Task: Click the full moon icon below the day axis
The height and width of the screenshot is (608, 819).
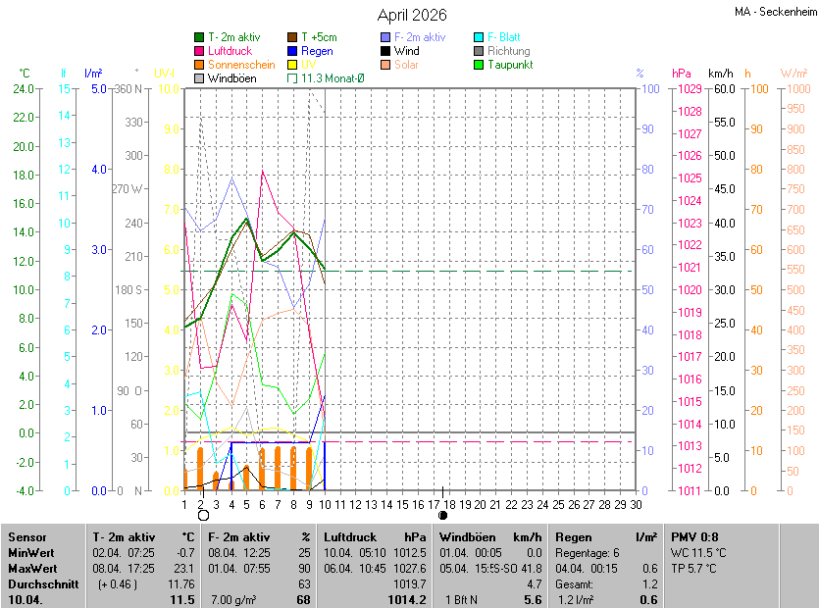Action: click(x=203, y=515)
